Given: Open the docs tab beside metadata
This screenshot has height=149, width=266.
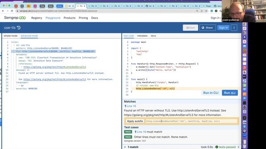Looking at the screenshot, I should [153, 36].
